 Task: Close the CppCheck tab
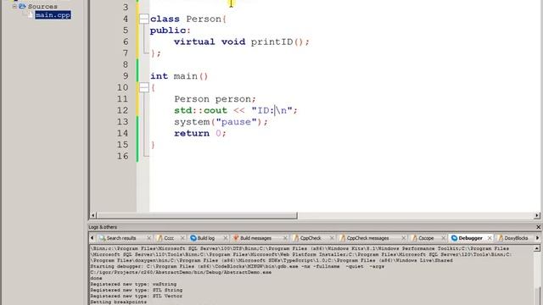(332, 238)
